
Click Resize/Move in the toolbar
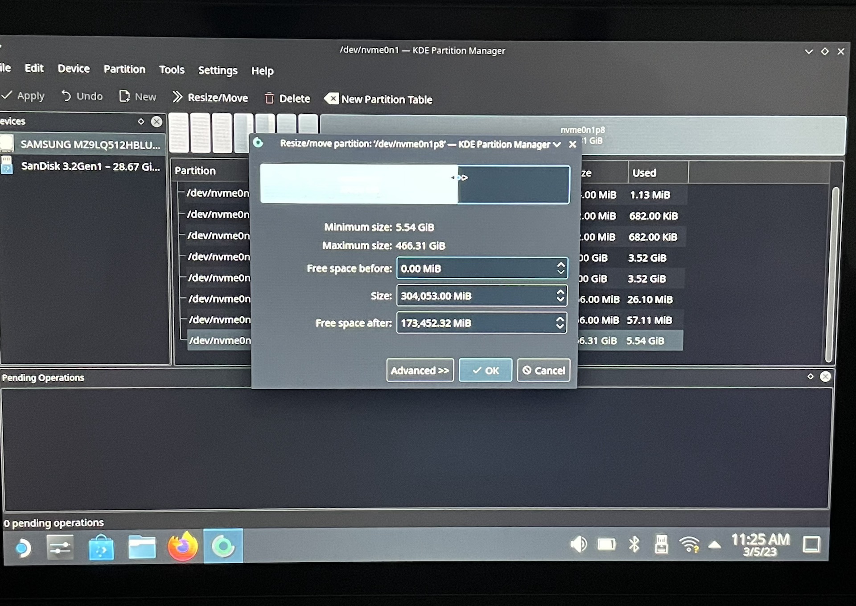210,98
